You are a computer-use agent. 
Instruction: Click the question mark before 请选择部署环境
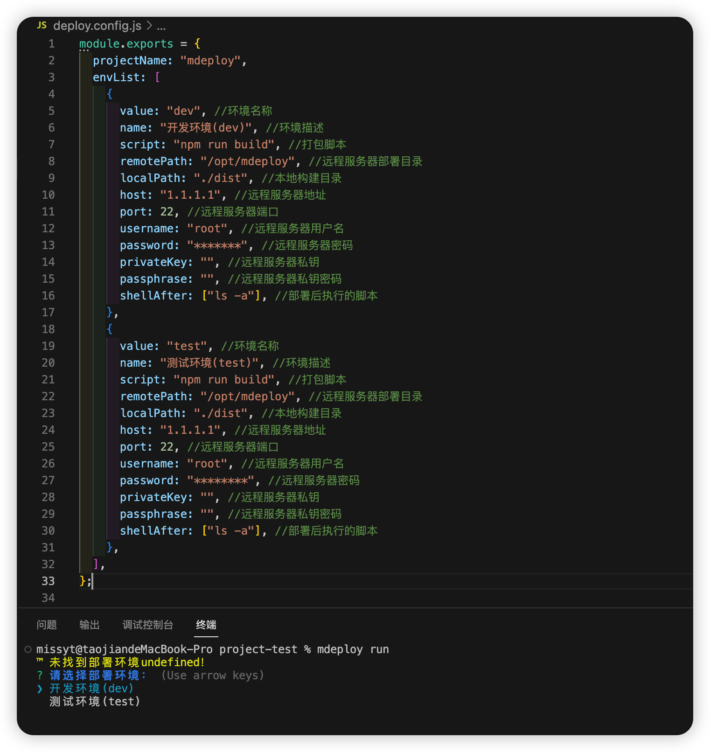click(40, 675)
